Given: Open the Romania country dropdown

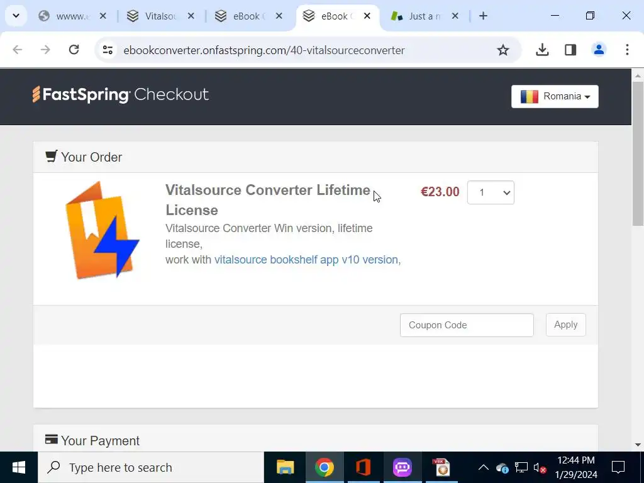Looking at the screenshot, I should click(x=555, y=96).
